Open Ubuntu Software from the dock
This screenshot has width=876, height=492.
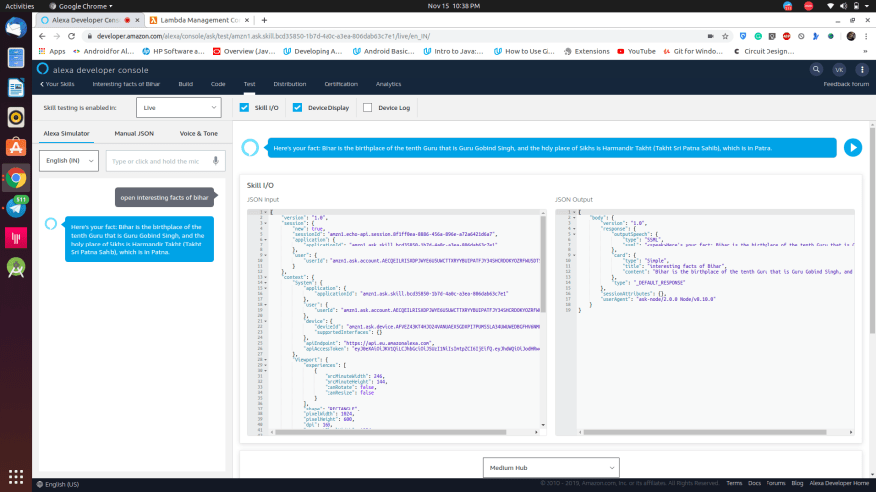(16, 148)
